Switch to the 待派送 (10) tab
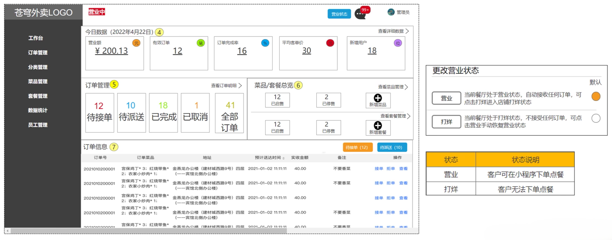 pos(392,147)
